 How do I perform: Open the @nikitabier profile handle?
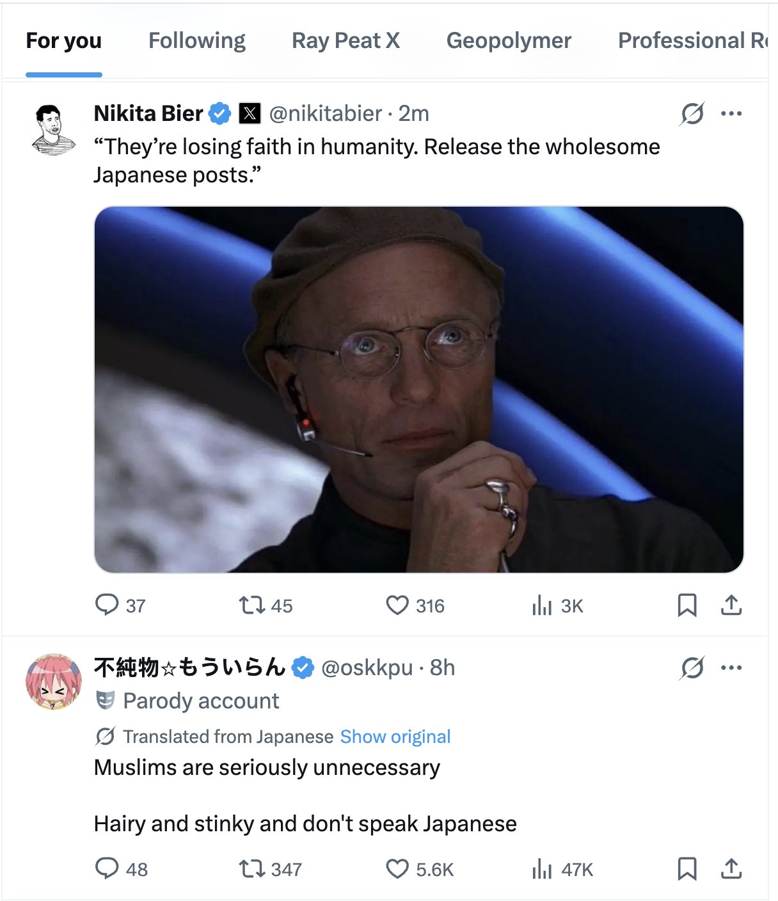point(325,114)
